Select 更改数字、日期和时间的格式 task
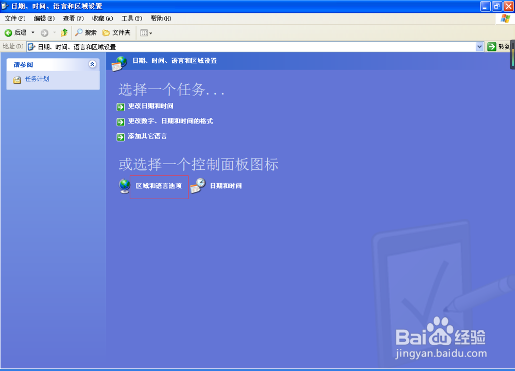 170,121
